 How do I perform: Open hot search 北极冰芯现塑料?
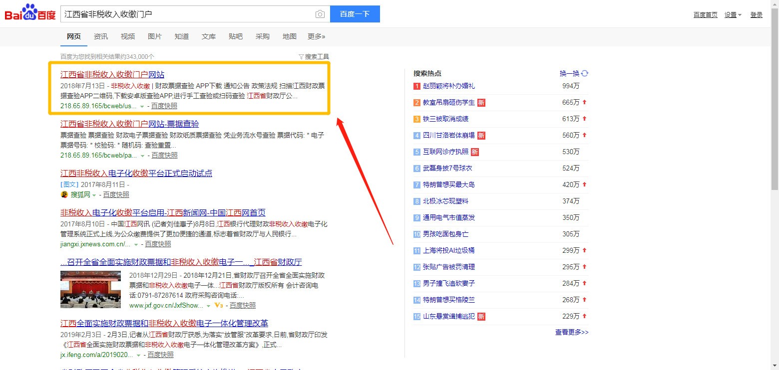446,201
